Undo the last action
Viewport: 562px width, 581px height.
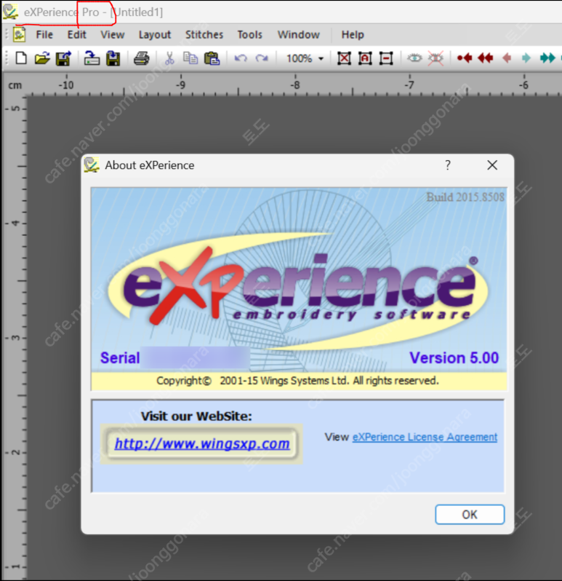241,58
